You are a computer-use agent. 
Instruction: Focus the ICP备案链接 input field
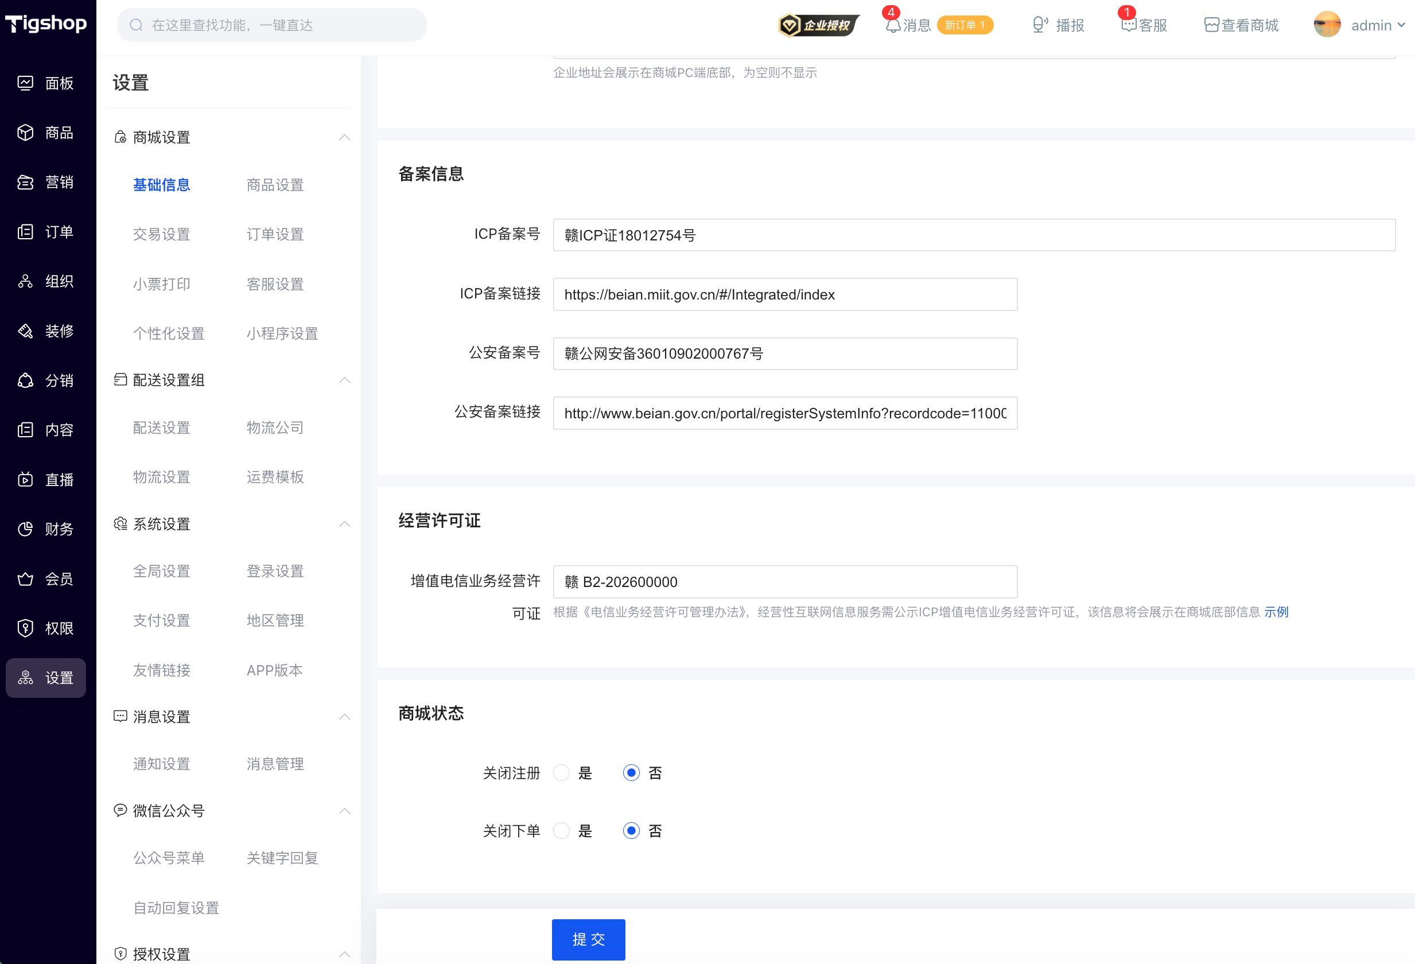785,294
